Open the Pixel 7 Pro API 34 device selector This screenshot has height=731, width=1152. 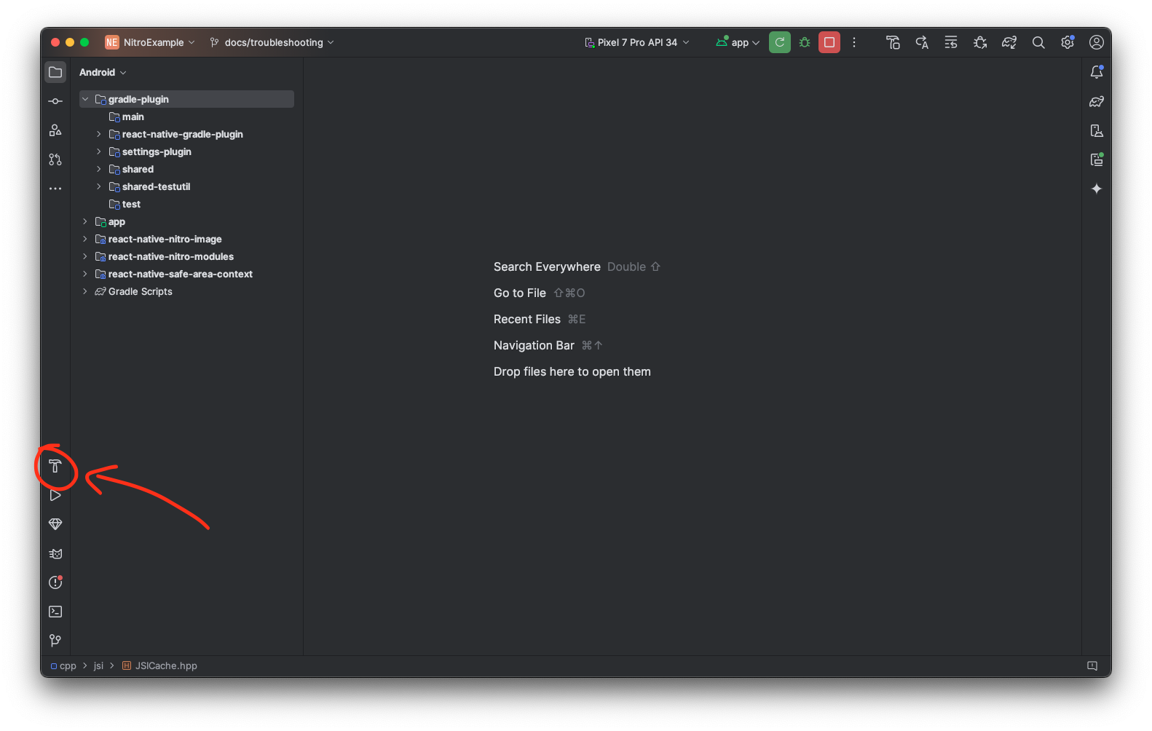637,42
